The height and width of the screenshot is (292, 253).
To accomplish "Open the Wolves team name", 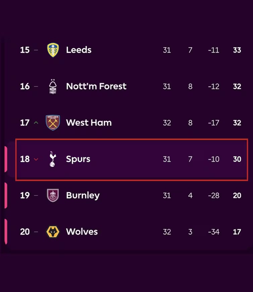I will point(82,232).
